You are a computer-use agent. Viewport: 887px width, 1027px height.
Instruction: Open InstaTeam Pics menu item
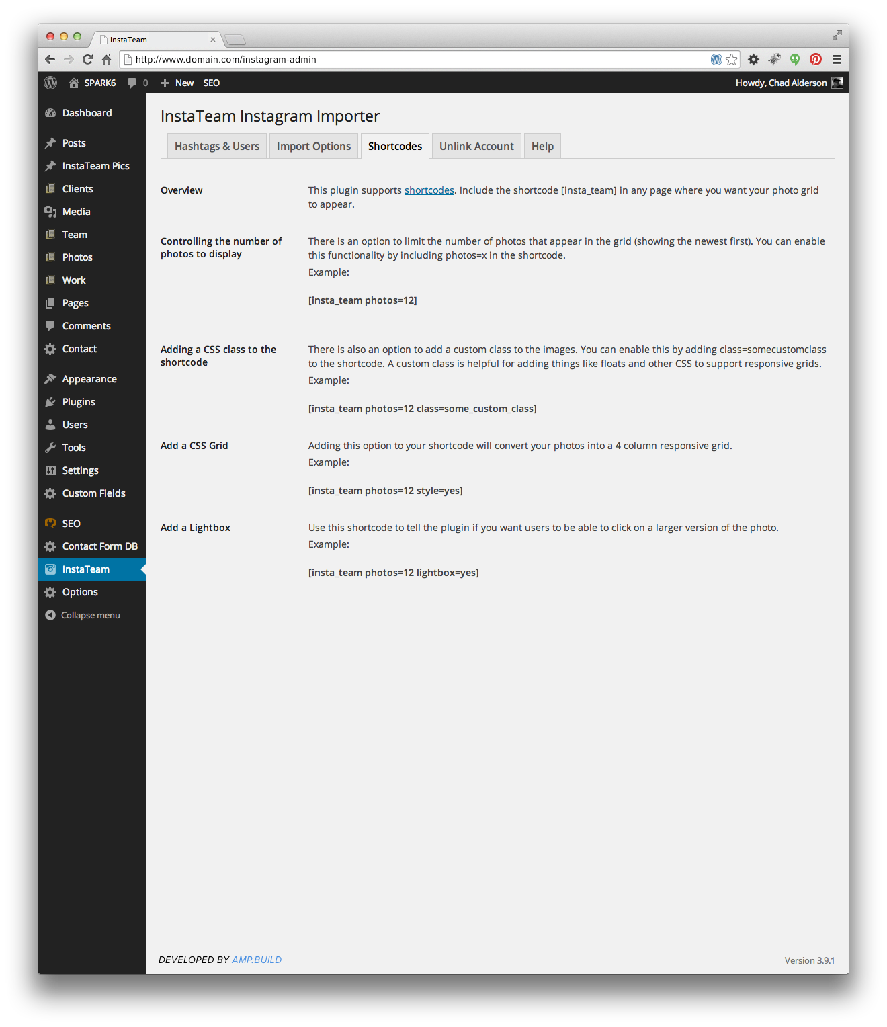pyautogui.click(x=92, y=166)
